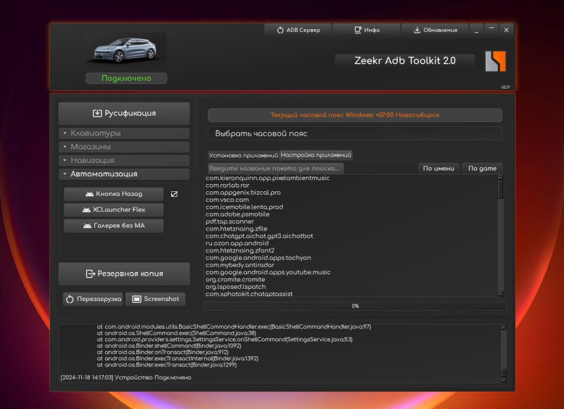The height and width of the screenshot is (409, 564).
Task: Click the Резервная копия export icon
Action: tap(91, 274)
